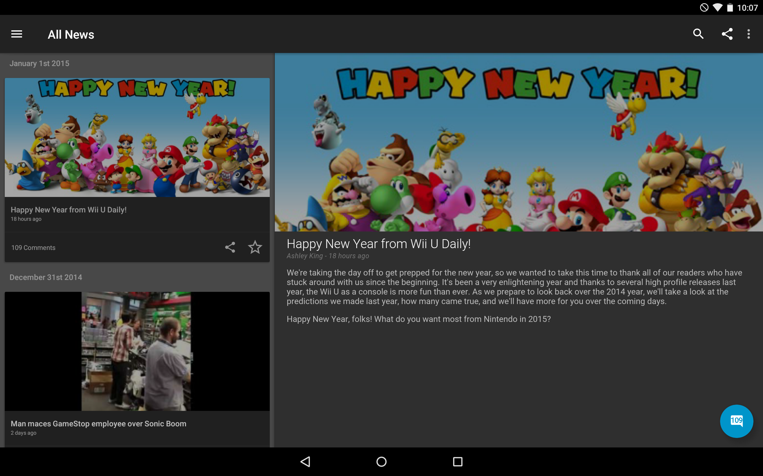763x476 pixels.
Task: Tap the article headline in the detail pane
Action: pos(378,244)
